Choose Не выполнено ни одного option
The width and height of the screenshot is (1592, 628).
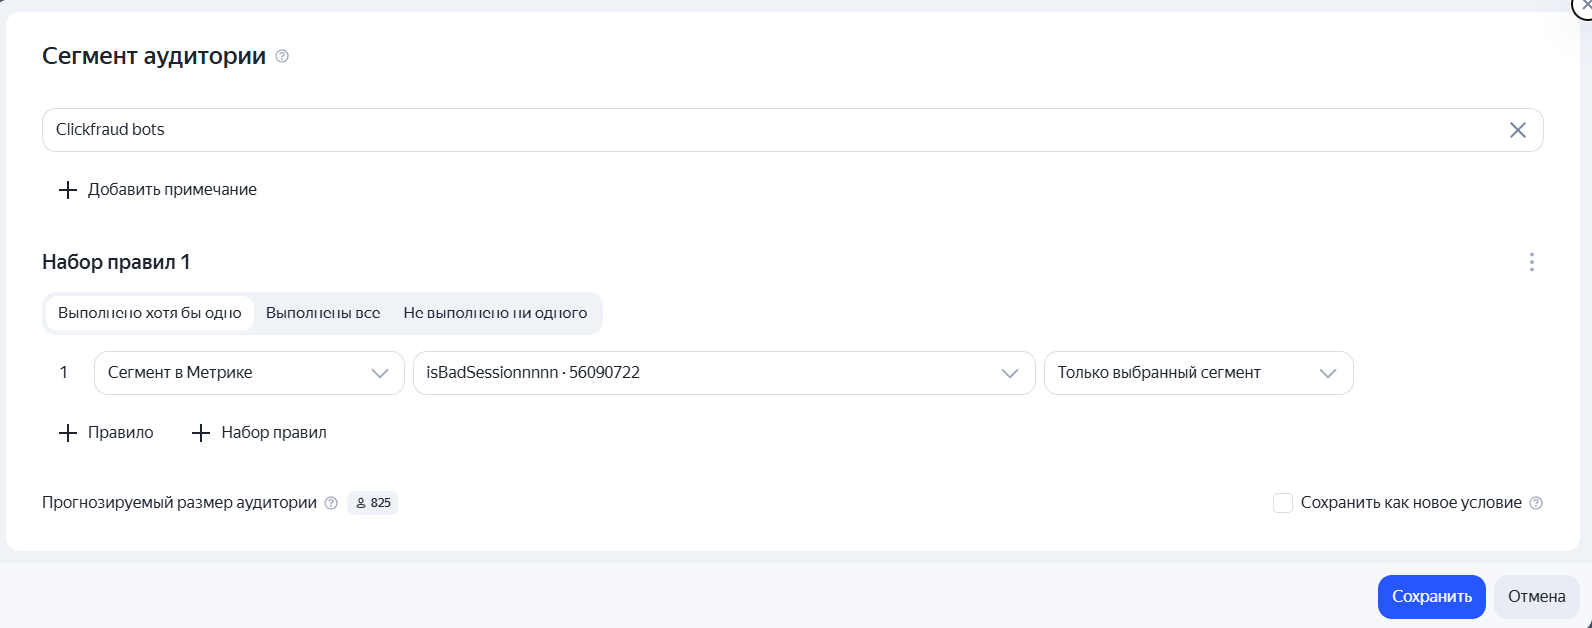pyautogui.click(x=495, y=314)
